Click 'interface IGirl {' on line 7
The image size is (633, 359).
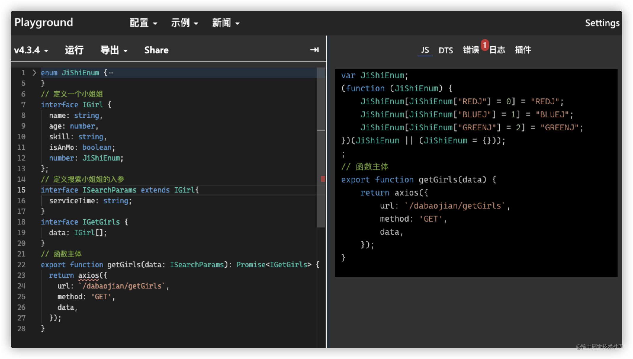pyautogui.click(x=76, y=105)
